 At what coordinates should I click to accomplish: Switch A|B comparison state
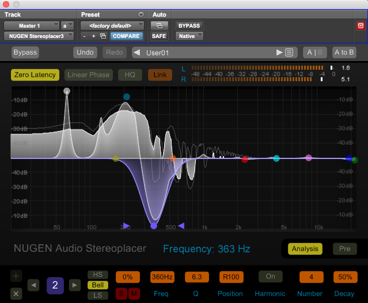[x=314, y=52]
